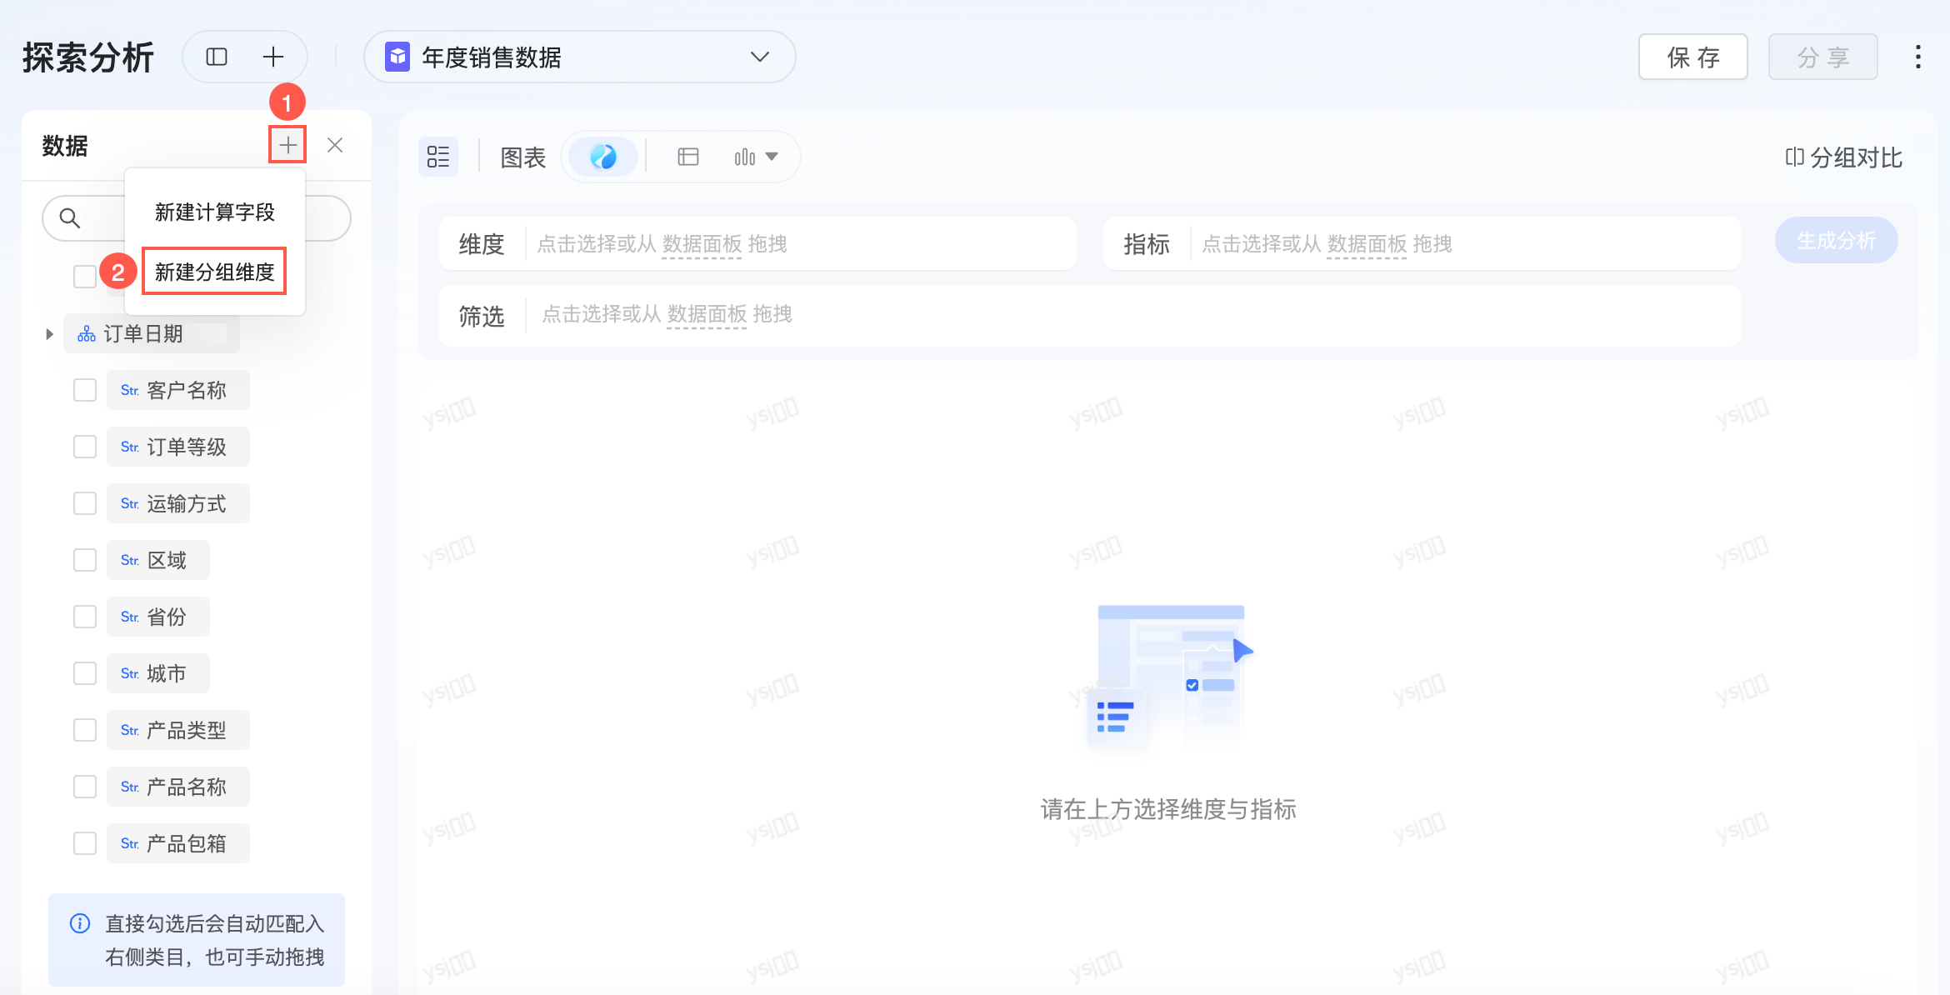
Task: Close the Data panel with X icon
Action: click(x=335, y=145)
